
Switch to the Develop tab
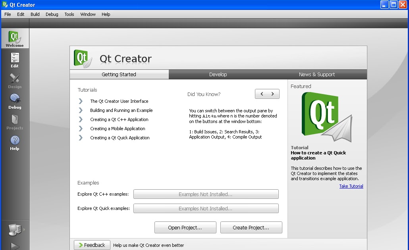tap(218, 74)
